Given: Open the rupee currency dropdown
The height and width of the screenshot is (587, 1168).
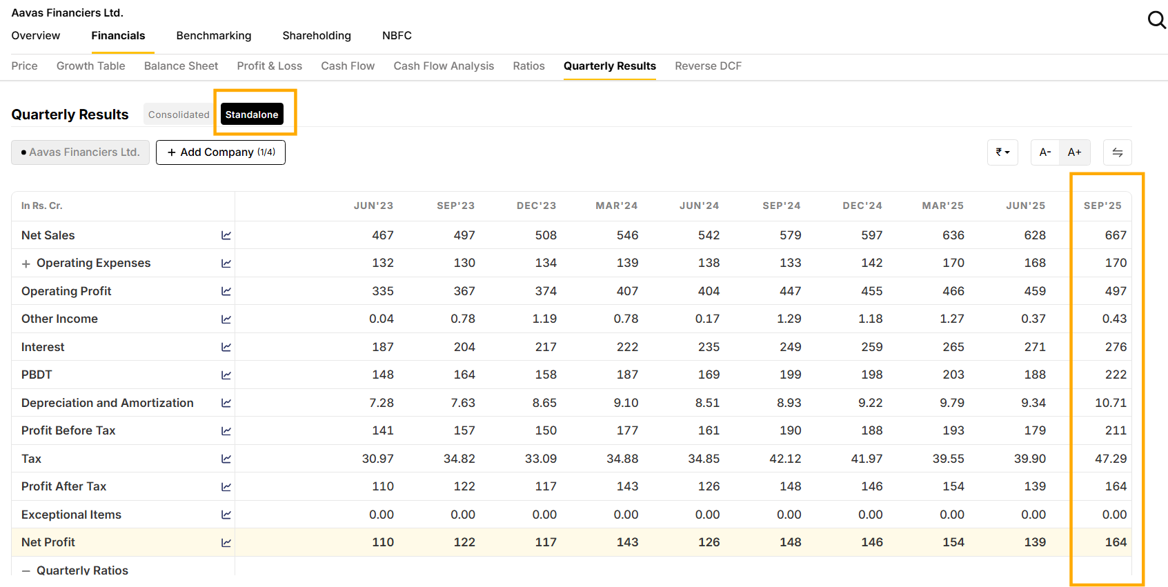Looking at the screenshot, I should (1002, 152).
